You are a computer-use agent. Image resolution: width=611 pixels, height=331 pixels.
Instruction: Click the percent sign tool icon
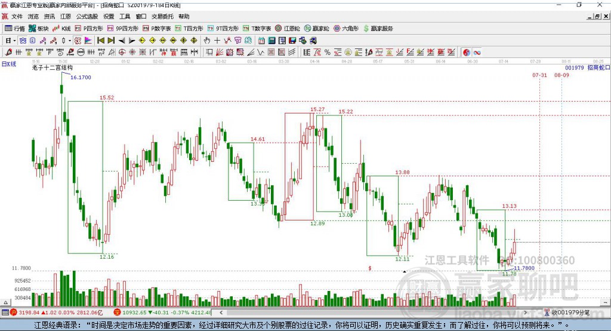(328, 53)
